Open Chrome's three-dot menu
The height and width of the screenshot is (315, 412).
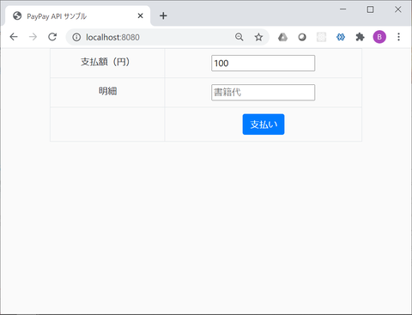pos(398,37)
